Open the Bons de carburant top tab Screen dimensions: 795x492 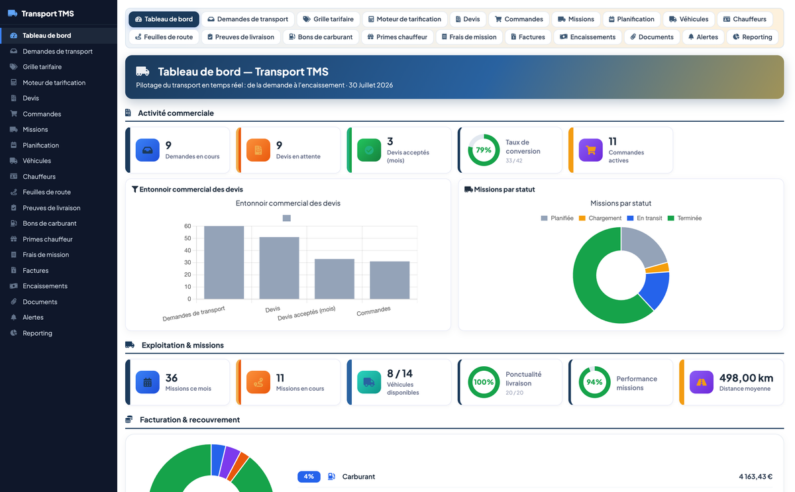(321, 37)
